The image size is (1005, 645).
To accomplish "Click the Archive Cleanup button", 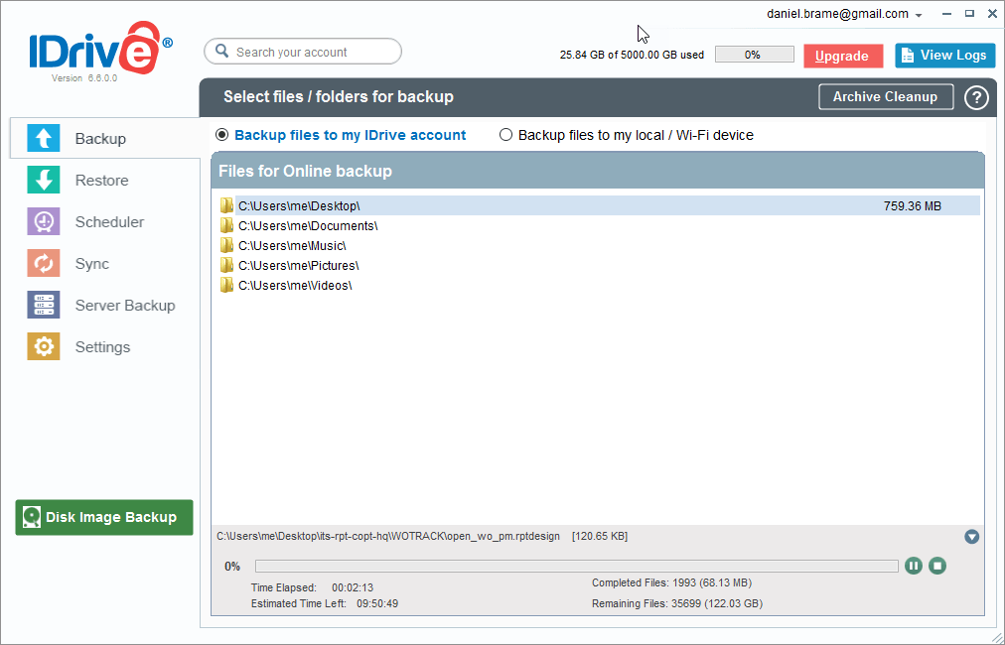I will click(x=886, y=96).
